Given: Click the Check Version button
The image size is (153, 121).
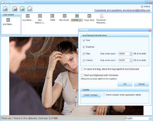Looking at the screenshot, I should [91, 95].
